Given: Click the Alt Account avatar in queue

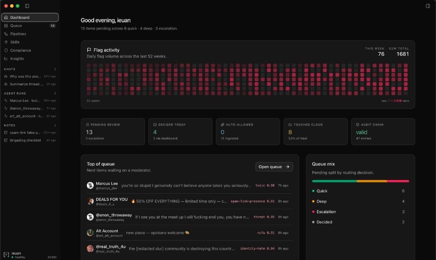Looking at the screenshot, I should coord(90,233).
